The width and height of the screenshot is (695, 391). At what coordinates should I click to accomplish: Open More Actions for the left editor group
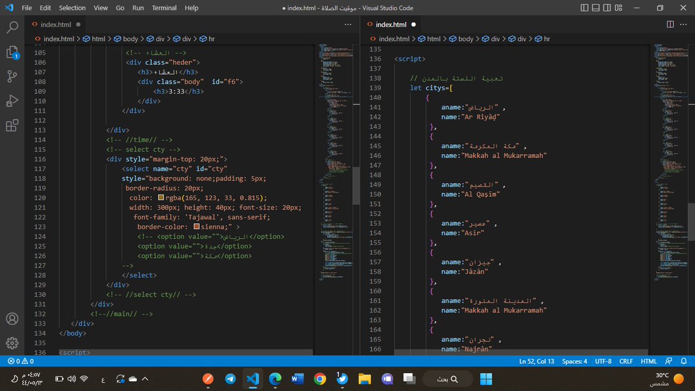point(348,24)
